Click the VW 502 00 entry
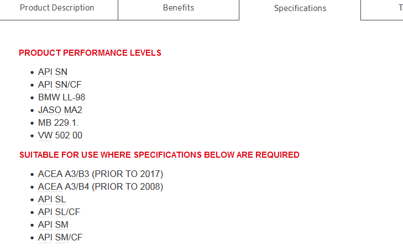The height and width of the screenshot is (252, 403). [x=60, y=135]
